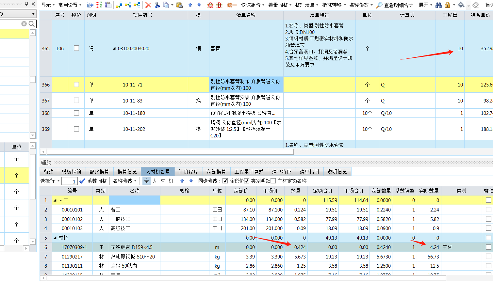Select the 无缝钢管 D159×4.5 name cell
This screenshot has height=281, width=493.
(134, 247)
